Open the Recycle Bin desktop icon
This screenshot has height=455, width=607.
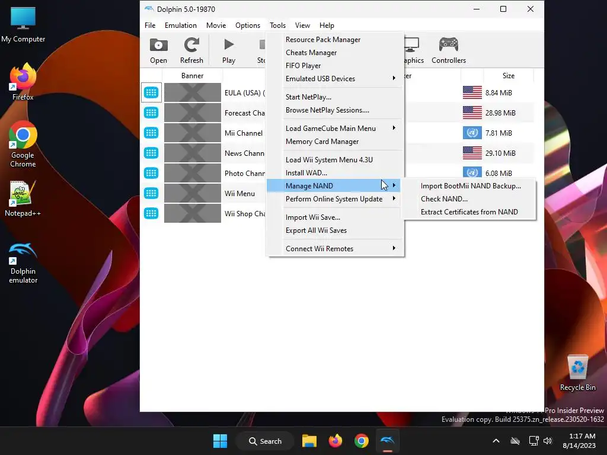577,373
